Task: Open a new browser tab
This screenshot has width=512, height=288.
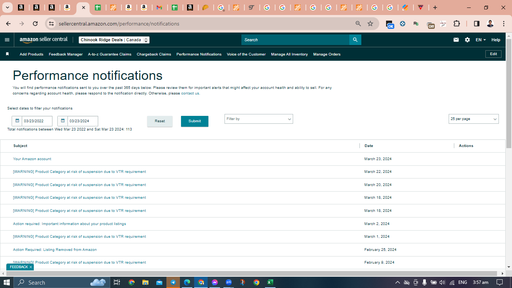Action: tap(435, 7)
